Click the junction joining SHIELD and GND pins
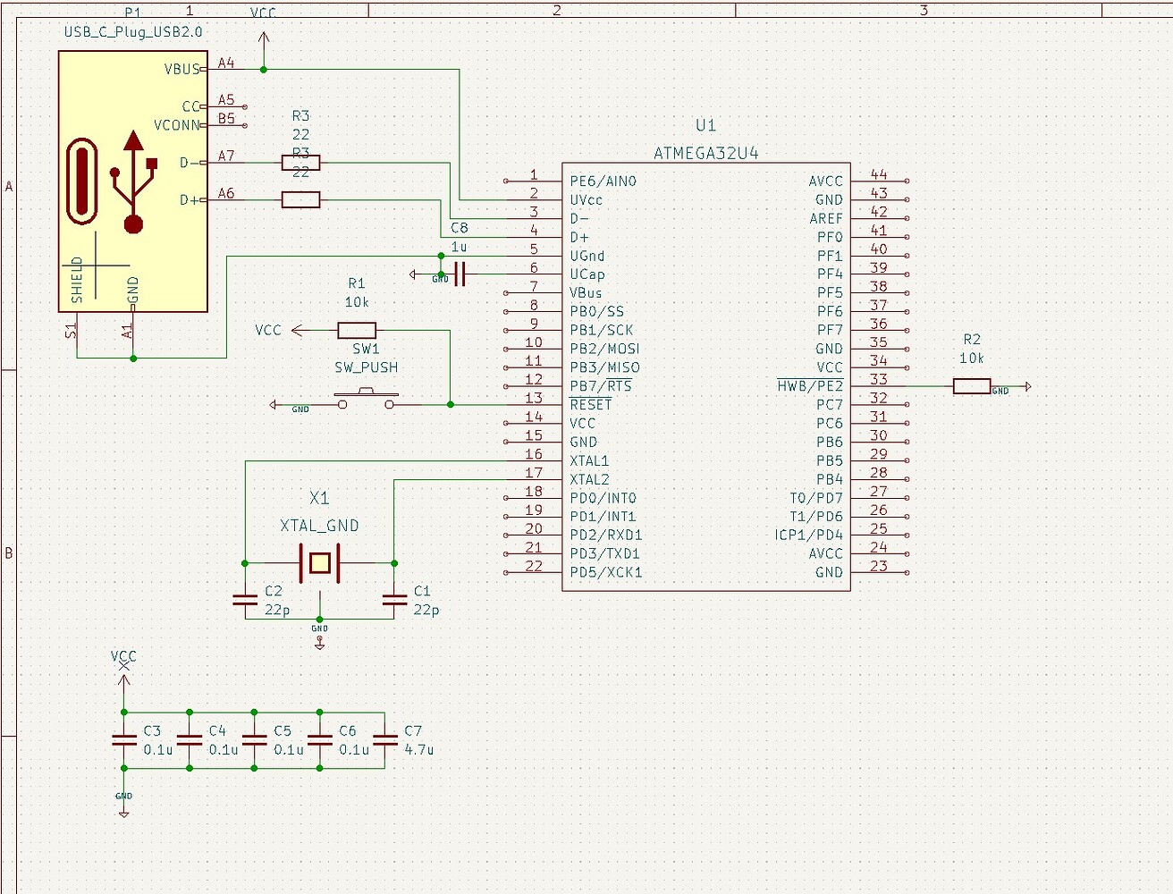 [x=133, y=358]
